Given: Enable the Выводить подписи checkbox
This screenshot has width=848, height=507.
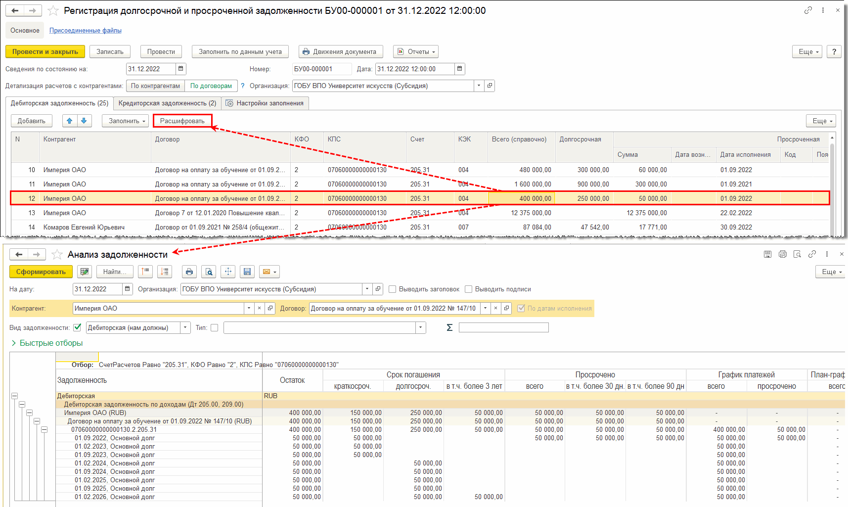Looking at the screenshot, I should [x=469, y=289].
